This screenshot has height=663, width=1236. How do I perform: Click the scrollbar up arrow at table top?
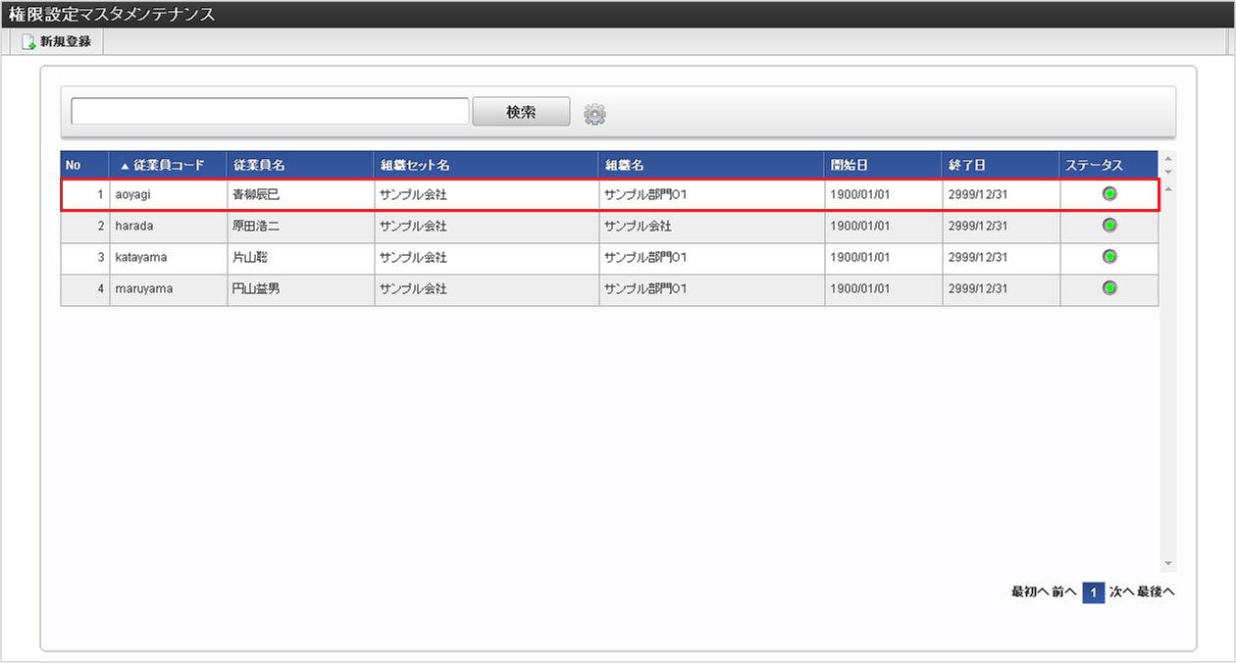tap(1167, 158)
